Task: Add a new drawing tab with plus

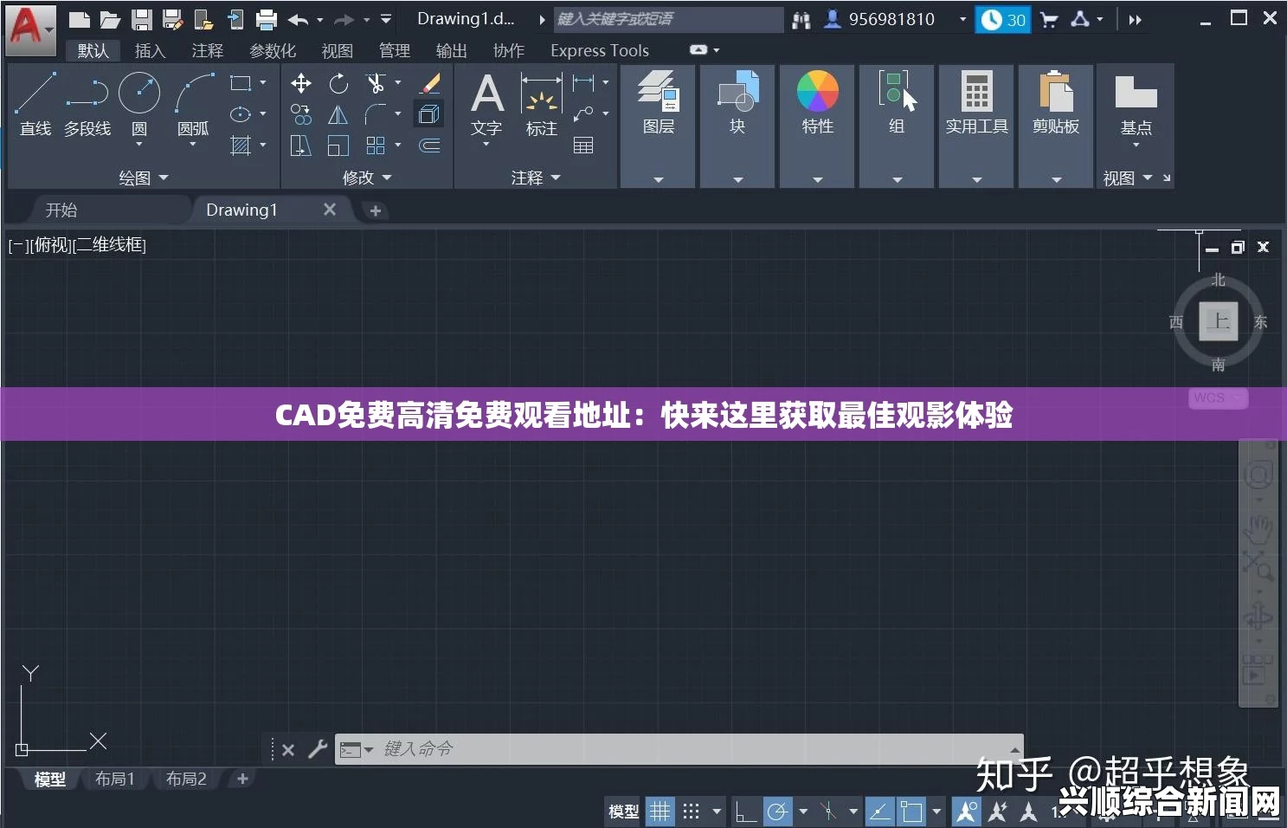Action: click(x=376, y=210)
